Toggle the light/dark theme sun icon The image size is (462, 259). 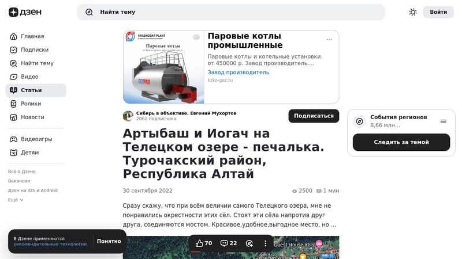tap(413, 12)
